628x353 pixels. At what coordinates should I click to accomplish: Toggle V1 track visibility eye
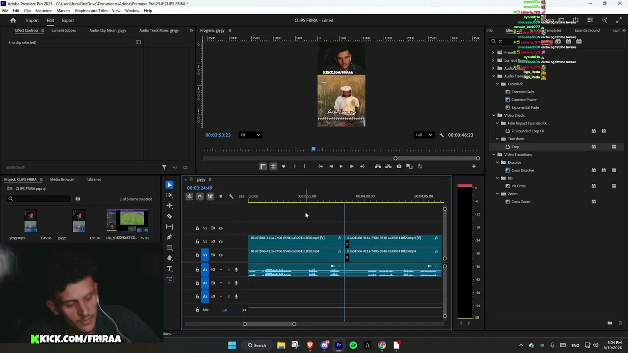(x=220, y=255)
